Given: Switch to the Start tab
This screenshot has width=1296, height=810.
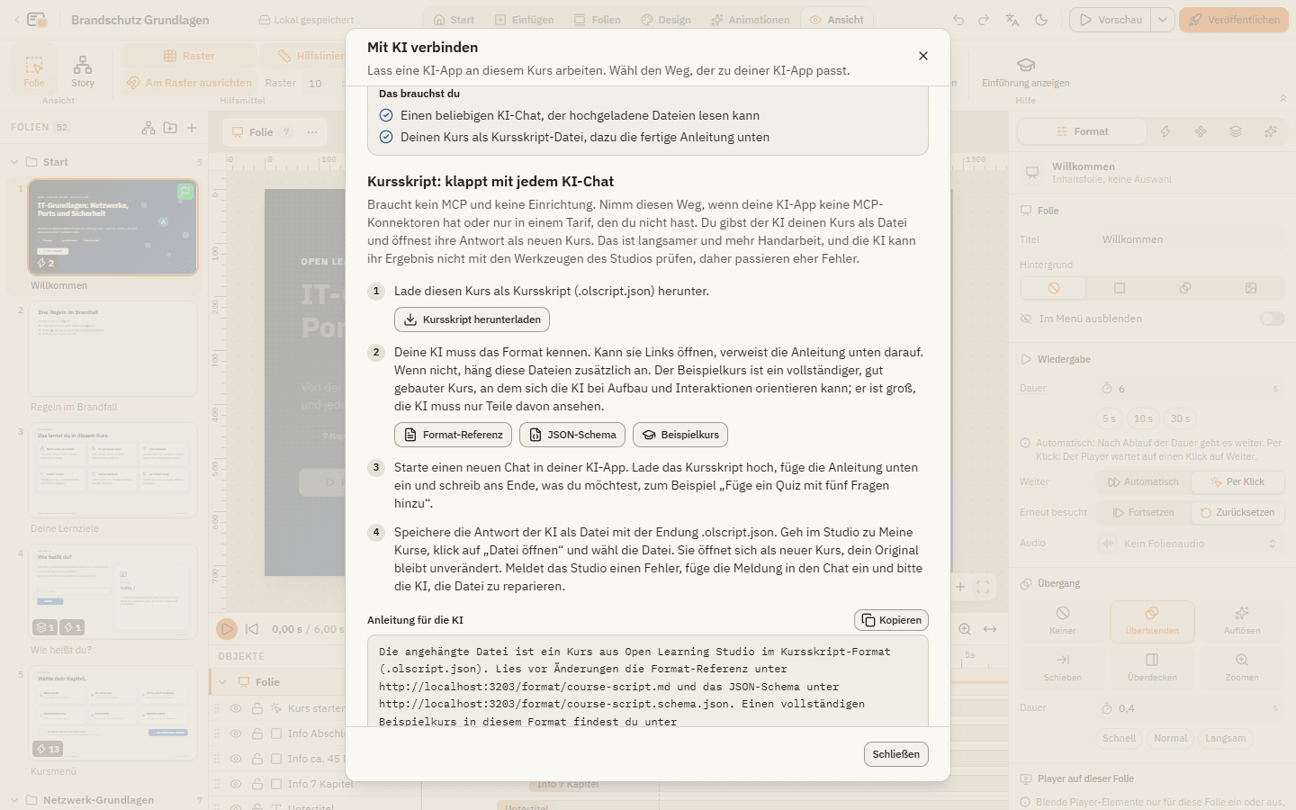Looking at the screenshot, I should (453, 20).
